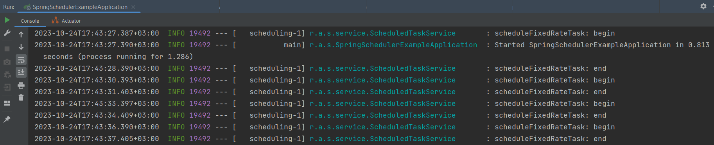Open run configuration settings via wrench icon
Viewport: 714px width, 145px height.
click(x=7, y=33)
